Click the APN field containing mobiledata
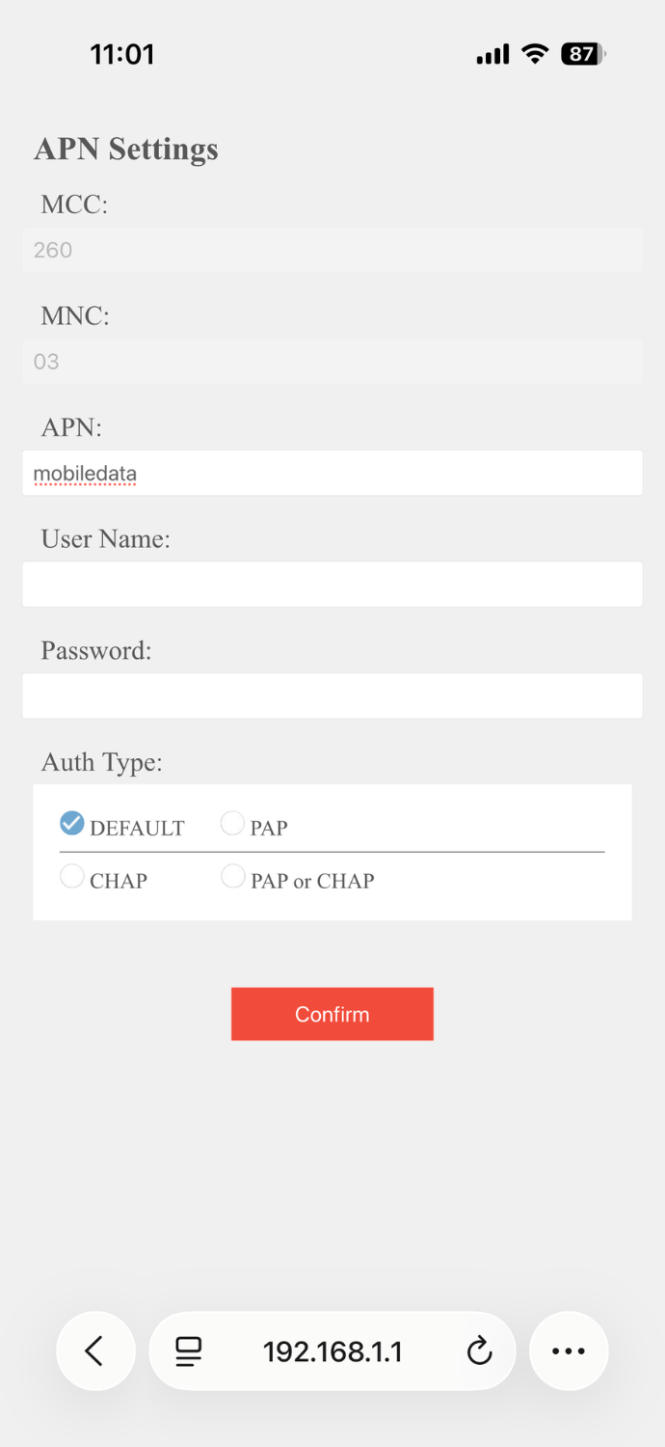665x1447 pixels. pyautogui.click(x=332, y=474)
